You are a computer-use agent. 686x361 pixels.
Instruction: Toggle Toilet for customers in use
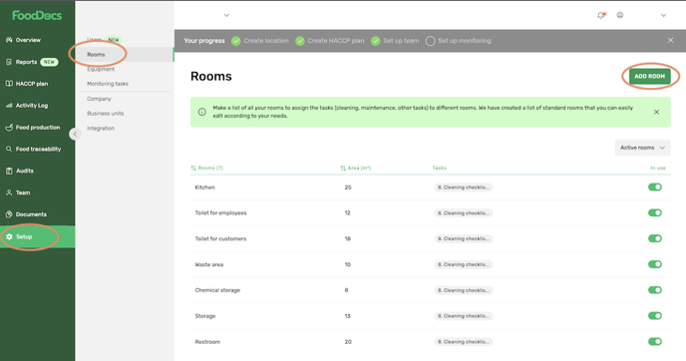click(x=655, y=238)
